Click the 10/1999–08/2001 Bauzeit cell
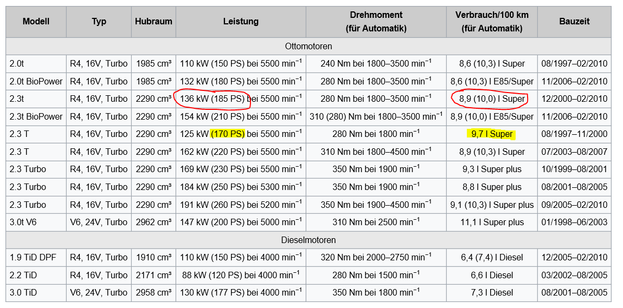Screen dimensions: 623x308 point(574,169)
